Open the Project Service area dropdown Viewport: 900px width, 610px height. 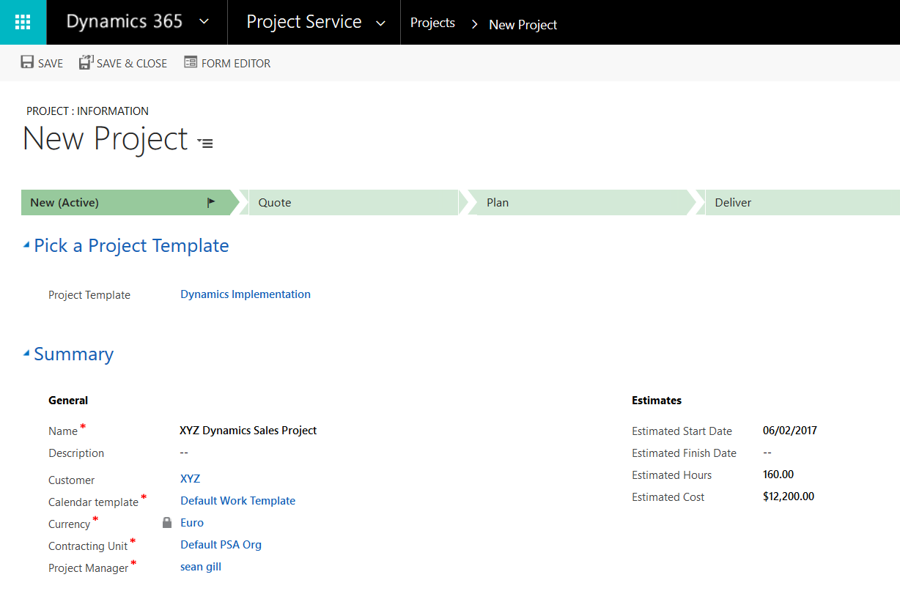point(381,22)
